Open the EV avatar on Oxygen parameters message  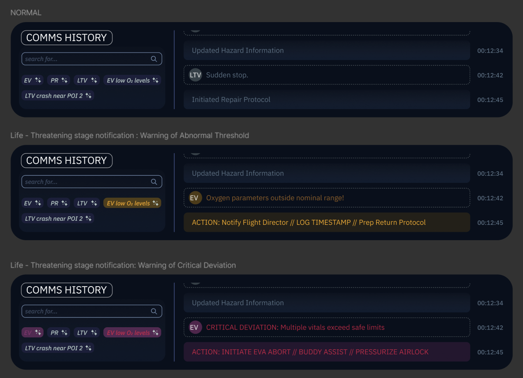(x=196, y=198)
